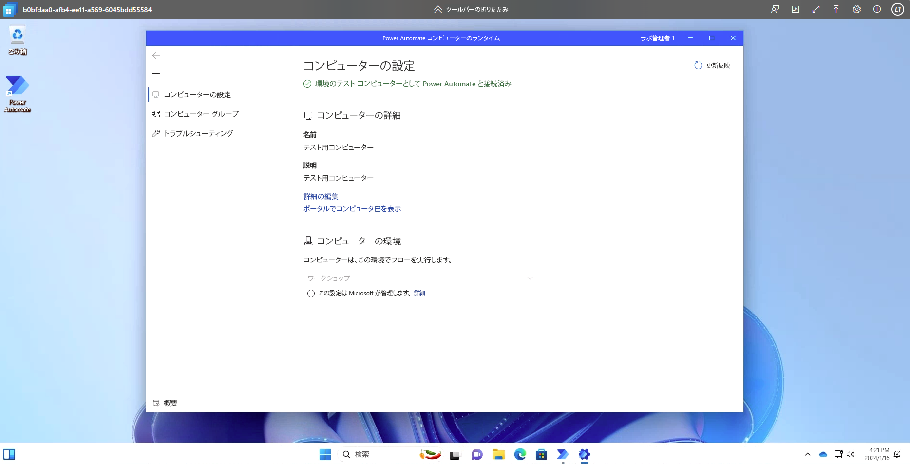
Task: Open the widgets panel on the taskbar
Action: coord(9,454)
